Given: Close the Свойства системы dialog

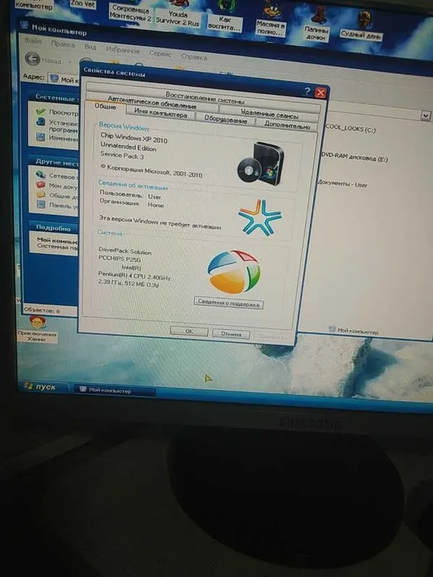Looking at the screenshot, I should [x=320, y=93].
